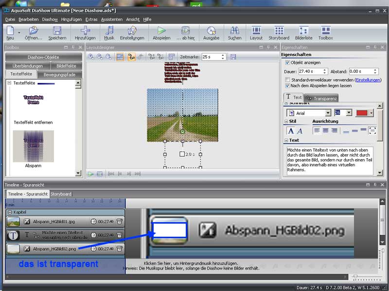Open the font size dropdown
Viewport: 389px width, 291px height.
point(349,113)
